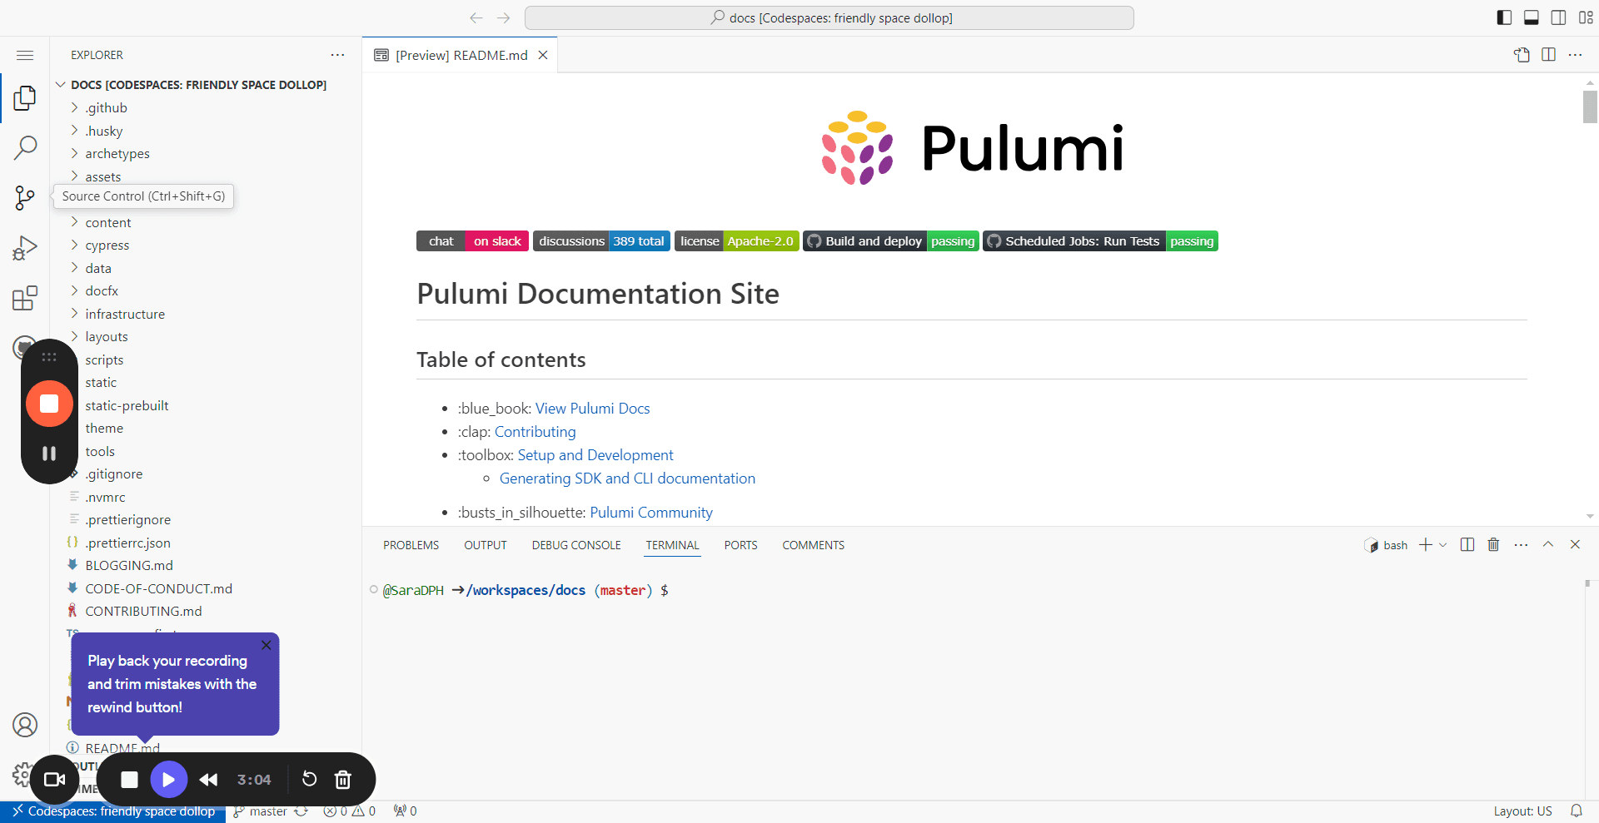
Task: Open Generating SDK and CLI documentation link
Action: 627,478
